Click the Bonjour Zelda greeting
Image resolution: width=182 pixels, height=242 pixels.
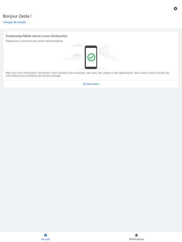(17, 16)
